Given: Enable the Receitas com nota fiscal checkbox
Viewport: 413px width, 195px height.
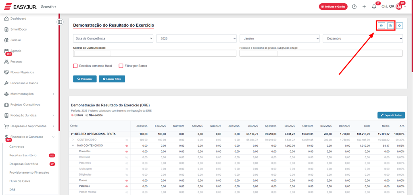Looking at the screenshot, I should (75, 66).
